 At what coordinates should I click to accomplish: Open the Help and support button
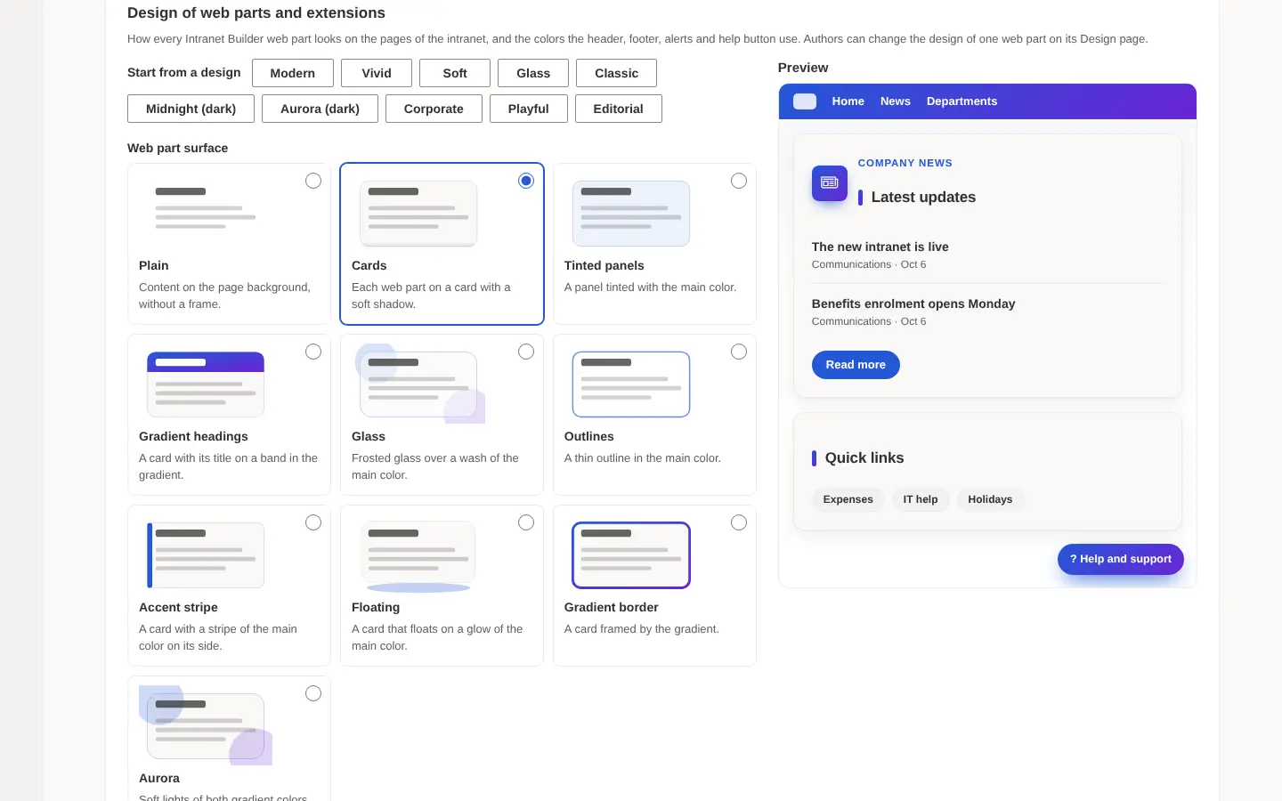[x=1121, y=559]
